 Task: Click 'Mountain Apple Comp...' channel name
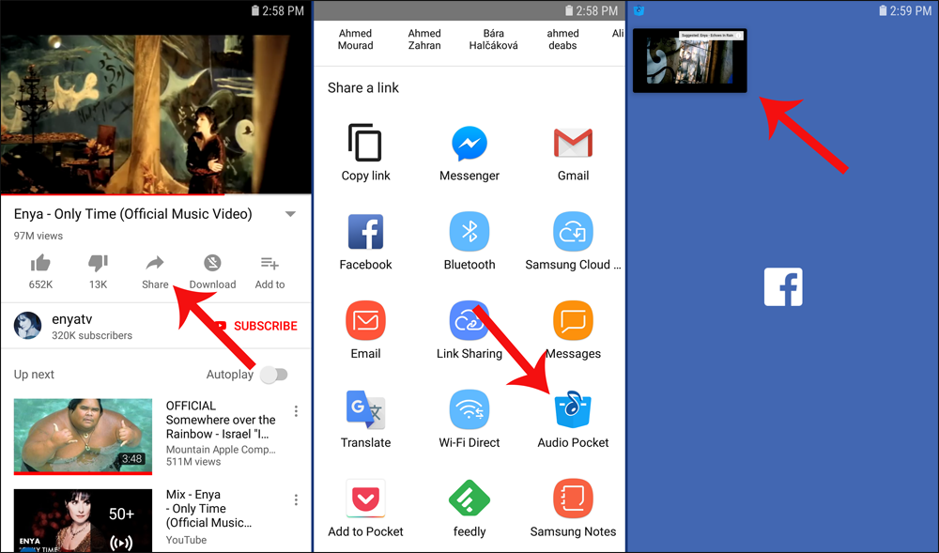tap(221, 450)
